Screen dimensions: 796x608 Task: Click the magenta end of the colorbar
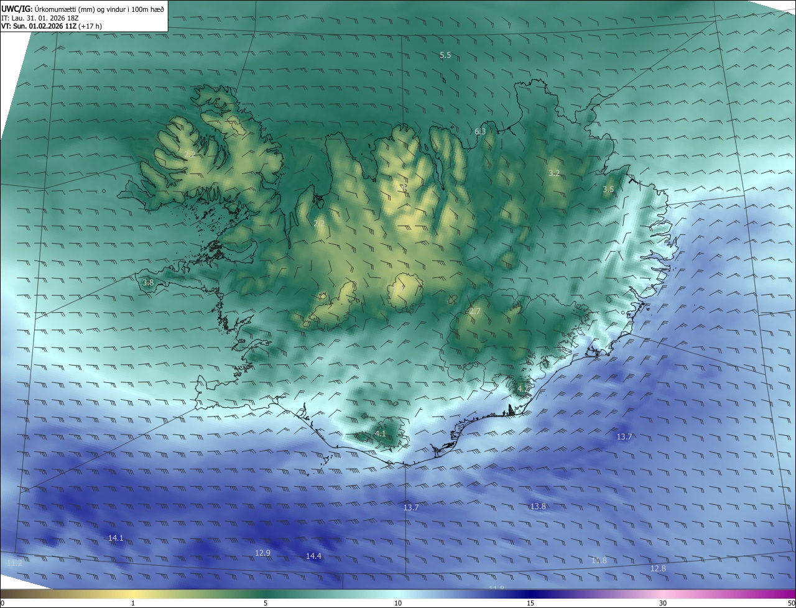pos(789,594)
